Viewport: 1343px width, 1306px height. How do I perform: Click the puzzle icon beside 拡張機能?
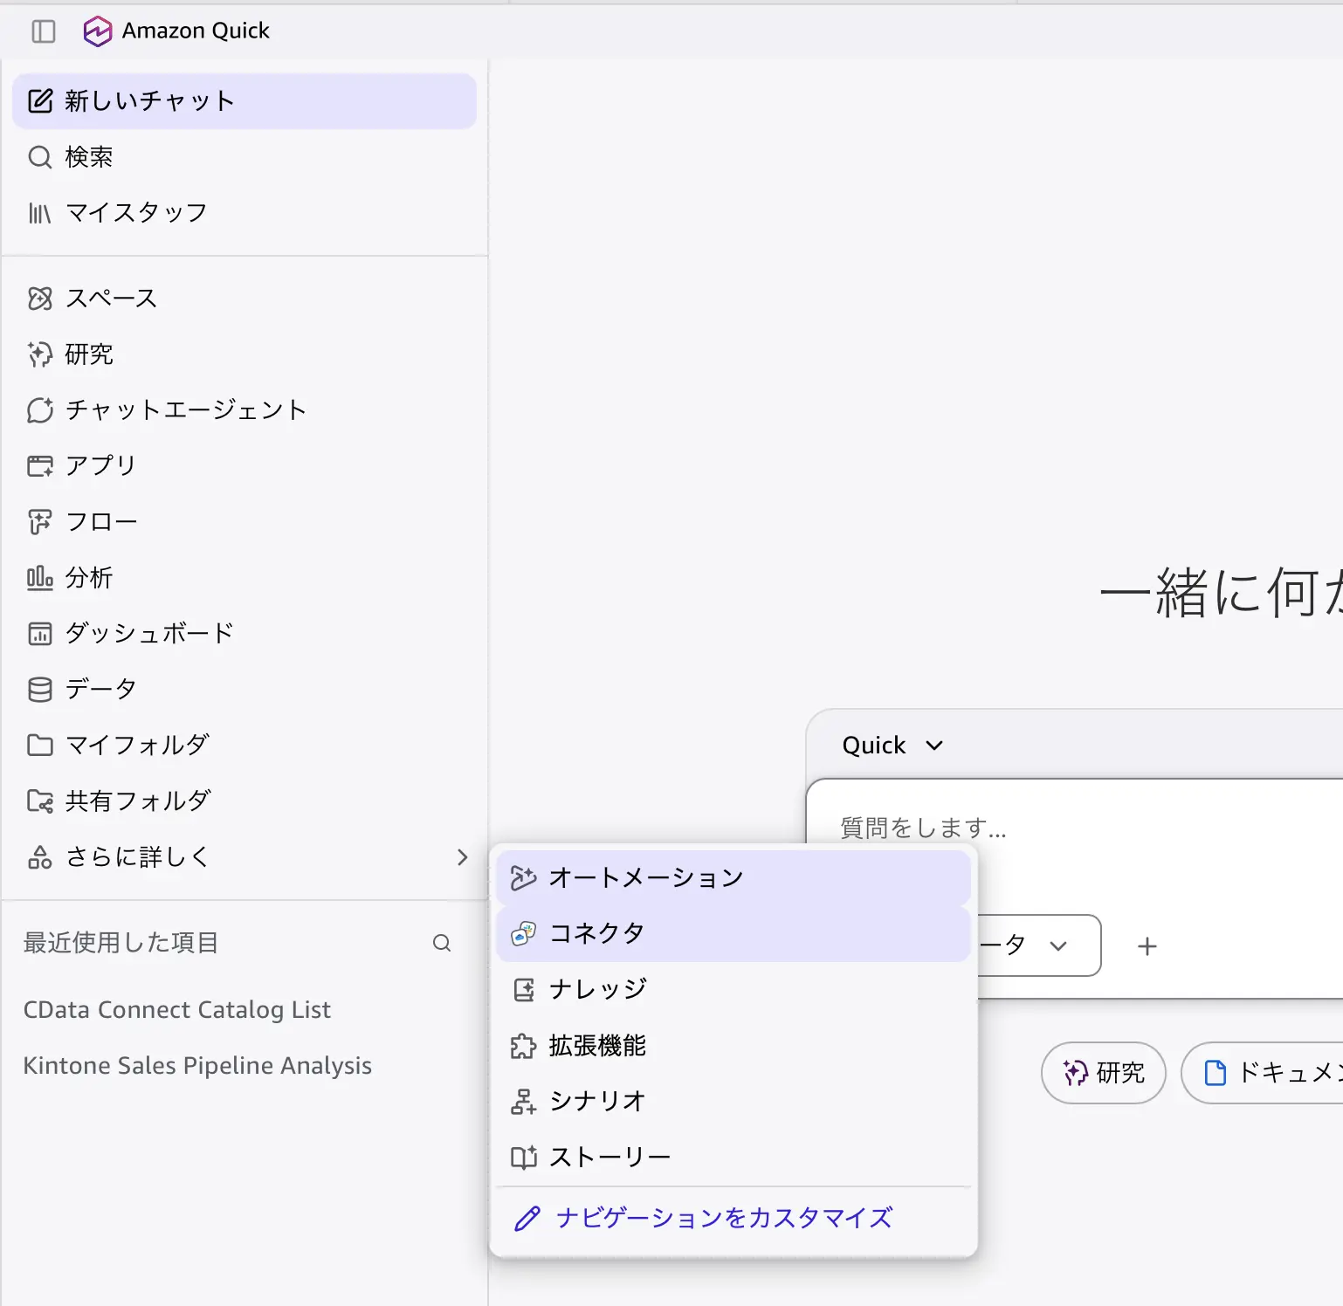point(523,1046)
